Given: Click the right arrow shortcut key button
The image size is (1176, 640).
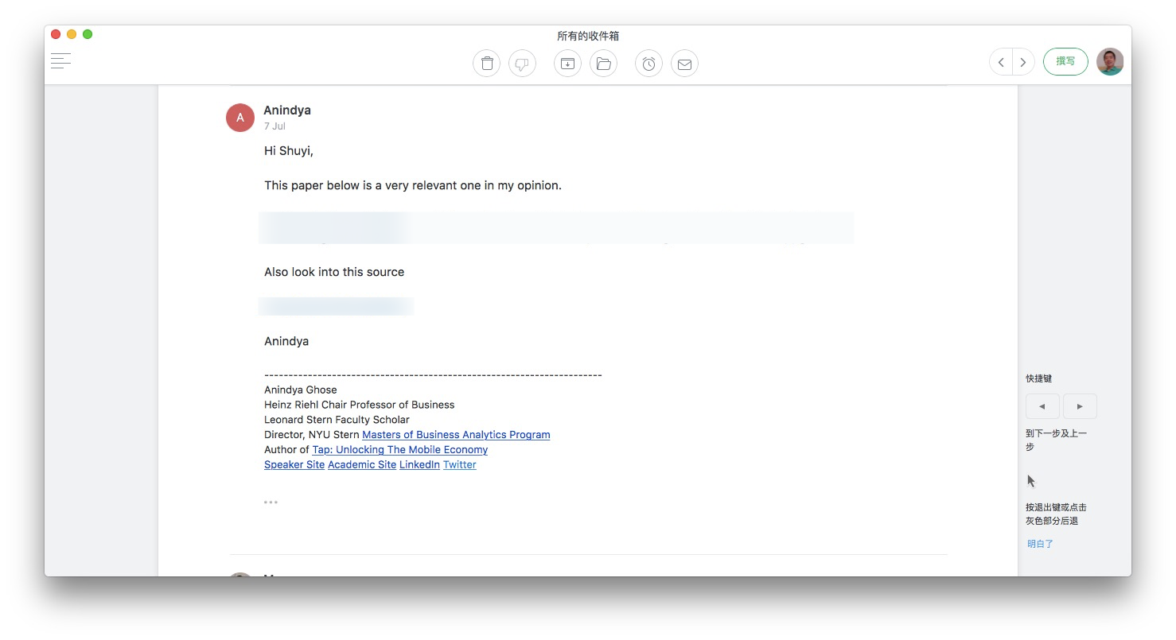Looking at the screenshot, I should (x=1080, y=406).
